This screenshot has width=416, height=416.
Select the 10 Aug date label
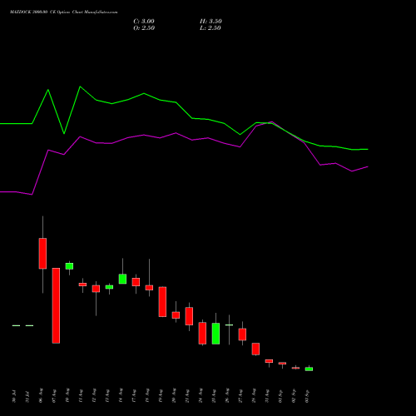click(67, 395)
